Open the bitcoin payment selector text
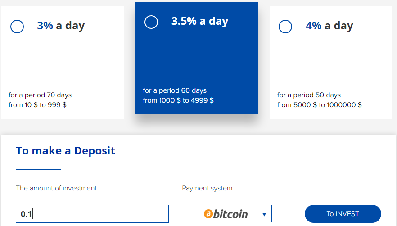The image size is (397, 226). [x=230, y=214]
